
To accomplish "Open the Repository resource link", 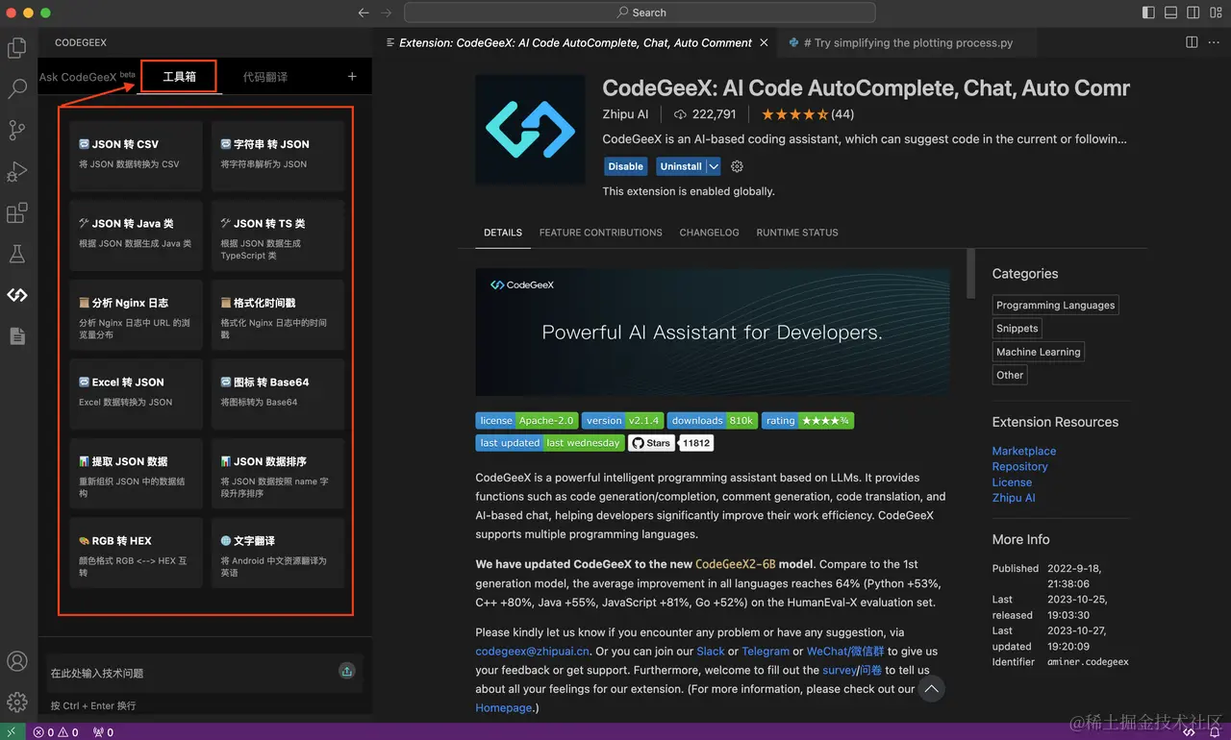I will click(1019, 466).
